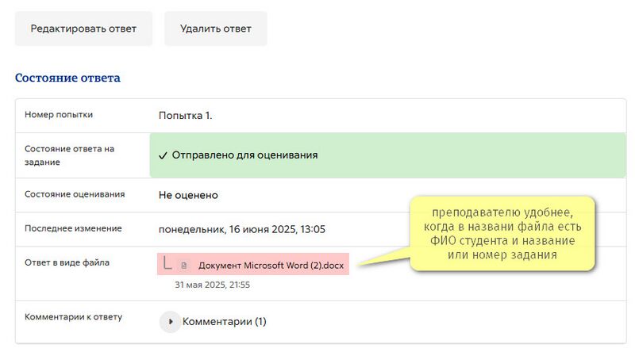Image resolution: width=635 pixels, height=348 pixels.
Task: Click the Комментарии к ответу row label
Action: click(73, 317)
